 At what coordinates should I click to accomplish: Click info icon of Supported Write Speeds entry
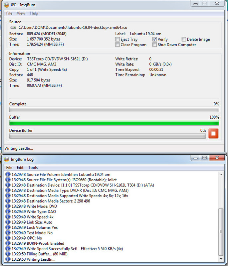(x=8, y=196)
